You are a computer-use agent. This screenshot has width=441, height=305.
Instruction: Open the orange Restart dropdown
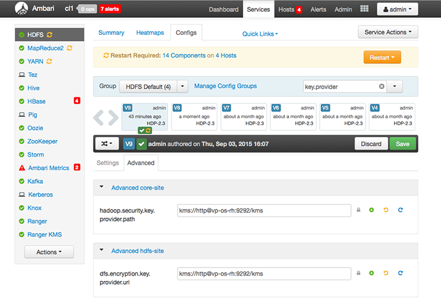(382, 57)
